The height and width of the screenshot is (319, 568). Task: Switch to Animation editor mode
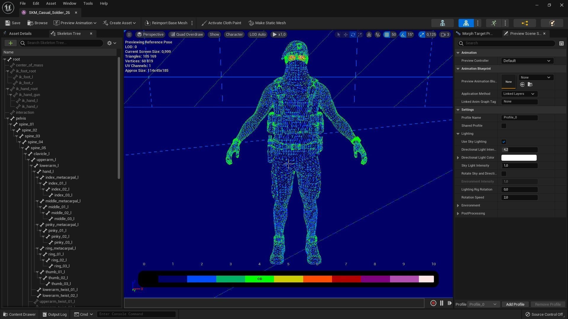(x=493, y=23)
